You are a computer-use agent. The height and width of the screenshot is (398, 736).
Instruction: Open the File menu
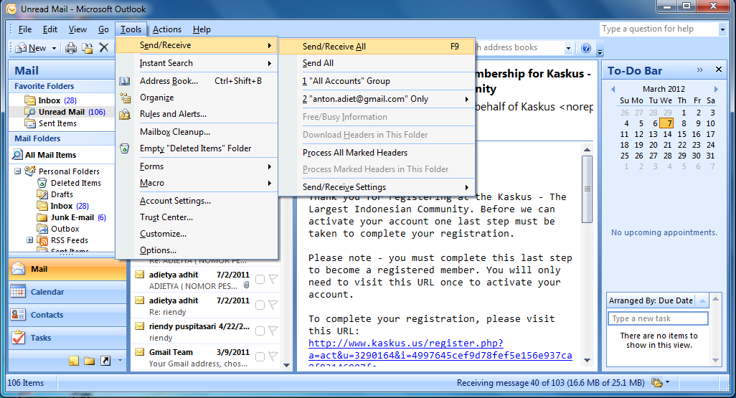pyautogui.click(x=25, y=29)
